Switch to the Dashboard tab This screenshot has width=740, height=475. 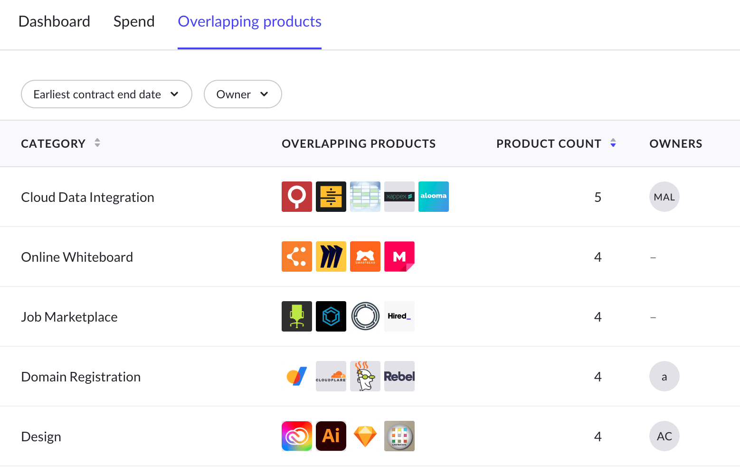54,21
